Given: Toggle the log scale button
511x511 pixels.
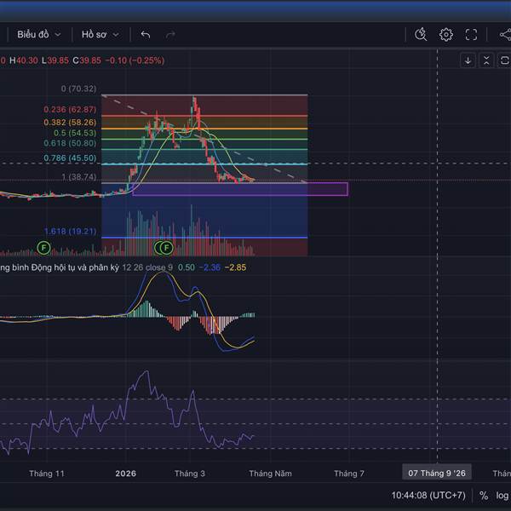Looking at the screenshot, I should (504, 495).
